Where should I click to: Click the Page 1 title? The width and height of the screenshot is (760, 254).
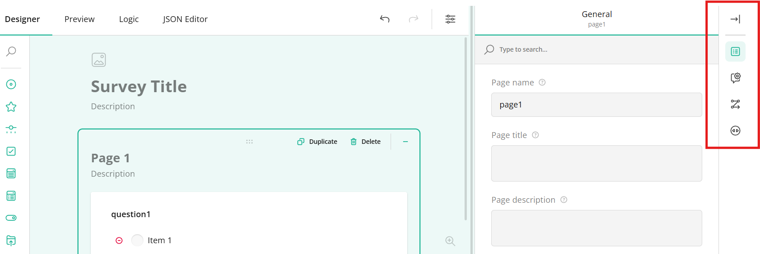coord(111,158)
